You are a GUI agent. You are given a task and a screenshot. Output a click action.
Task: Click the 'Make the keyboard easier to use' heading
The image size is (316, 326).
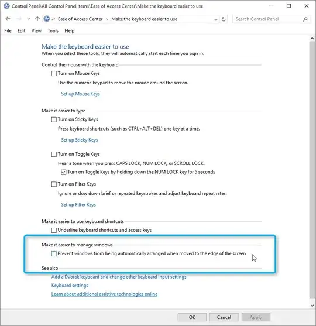[x=85, y=47]
